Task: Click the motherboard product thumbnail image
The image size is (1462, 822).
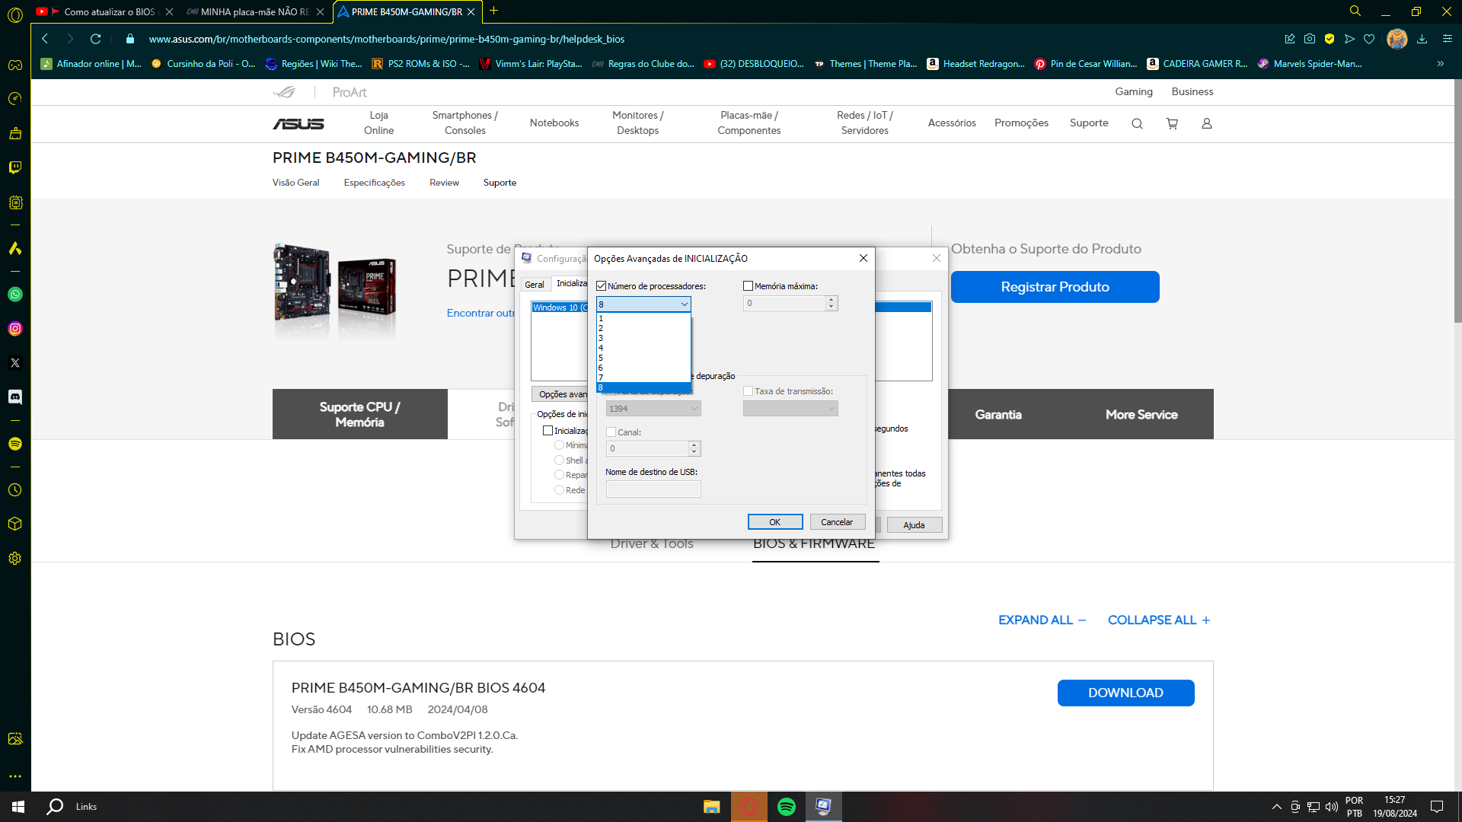Action: pos(335,291)
